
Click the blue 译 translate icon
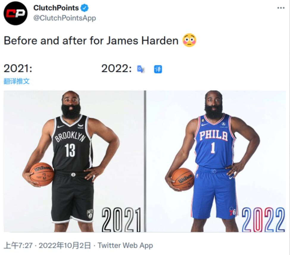coord(158,69)
